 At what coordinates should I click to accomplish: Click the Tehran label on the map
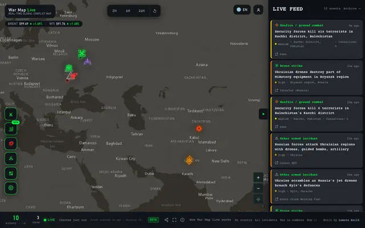coord(137,134)
